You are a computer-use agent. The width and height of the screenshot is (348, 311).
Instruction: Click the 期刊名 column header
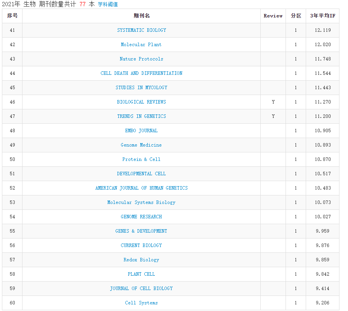141,16
